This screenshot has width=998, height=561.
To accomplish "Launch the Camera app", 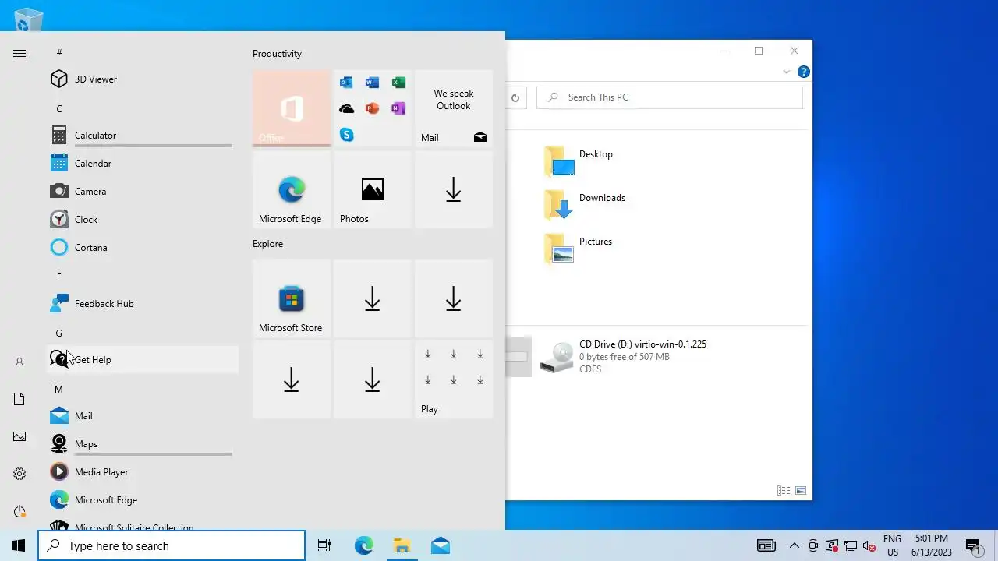I will click(142, 192).
